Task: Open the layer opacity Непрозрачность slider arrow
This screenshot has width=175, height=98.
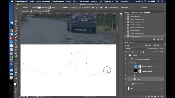Action: point(165,49)
